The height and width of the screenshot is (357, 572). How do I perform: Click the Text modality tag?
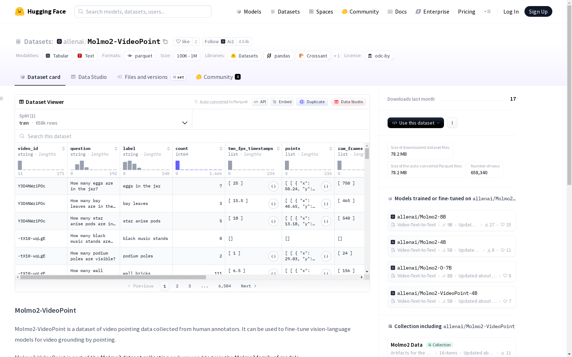[86, 56]
